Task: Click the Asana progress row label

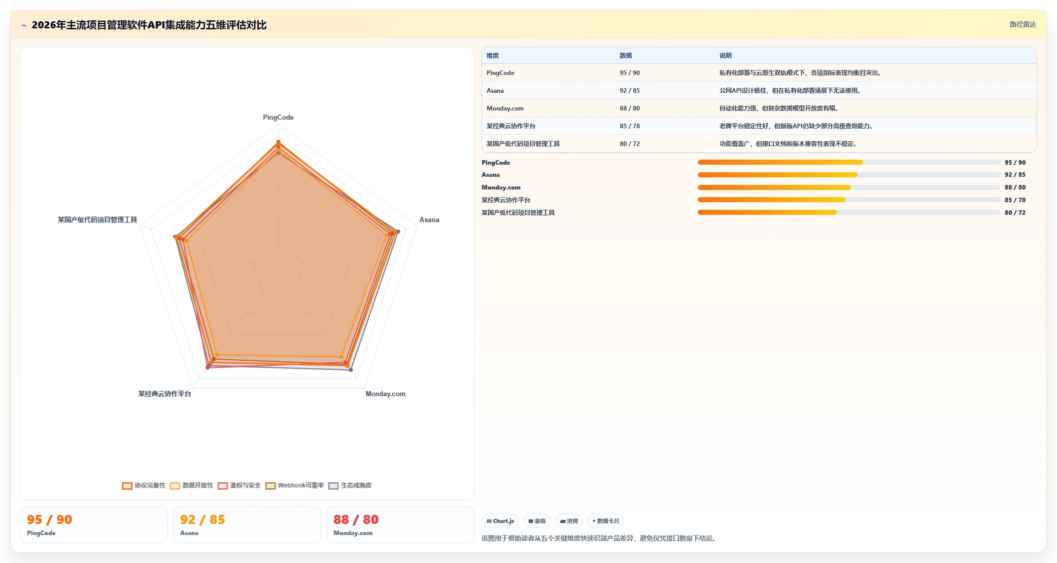Action: pos(491,175)
